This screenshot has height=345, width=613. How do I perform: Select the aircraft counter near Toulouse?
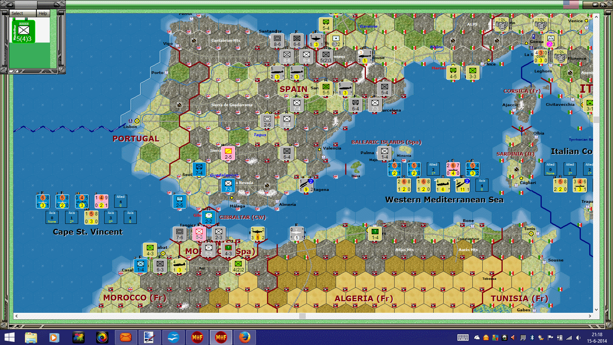click(364, 57)
